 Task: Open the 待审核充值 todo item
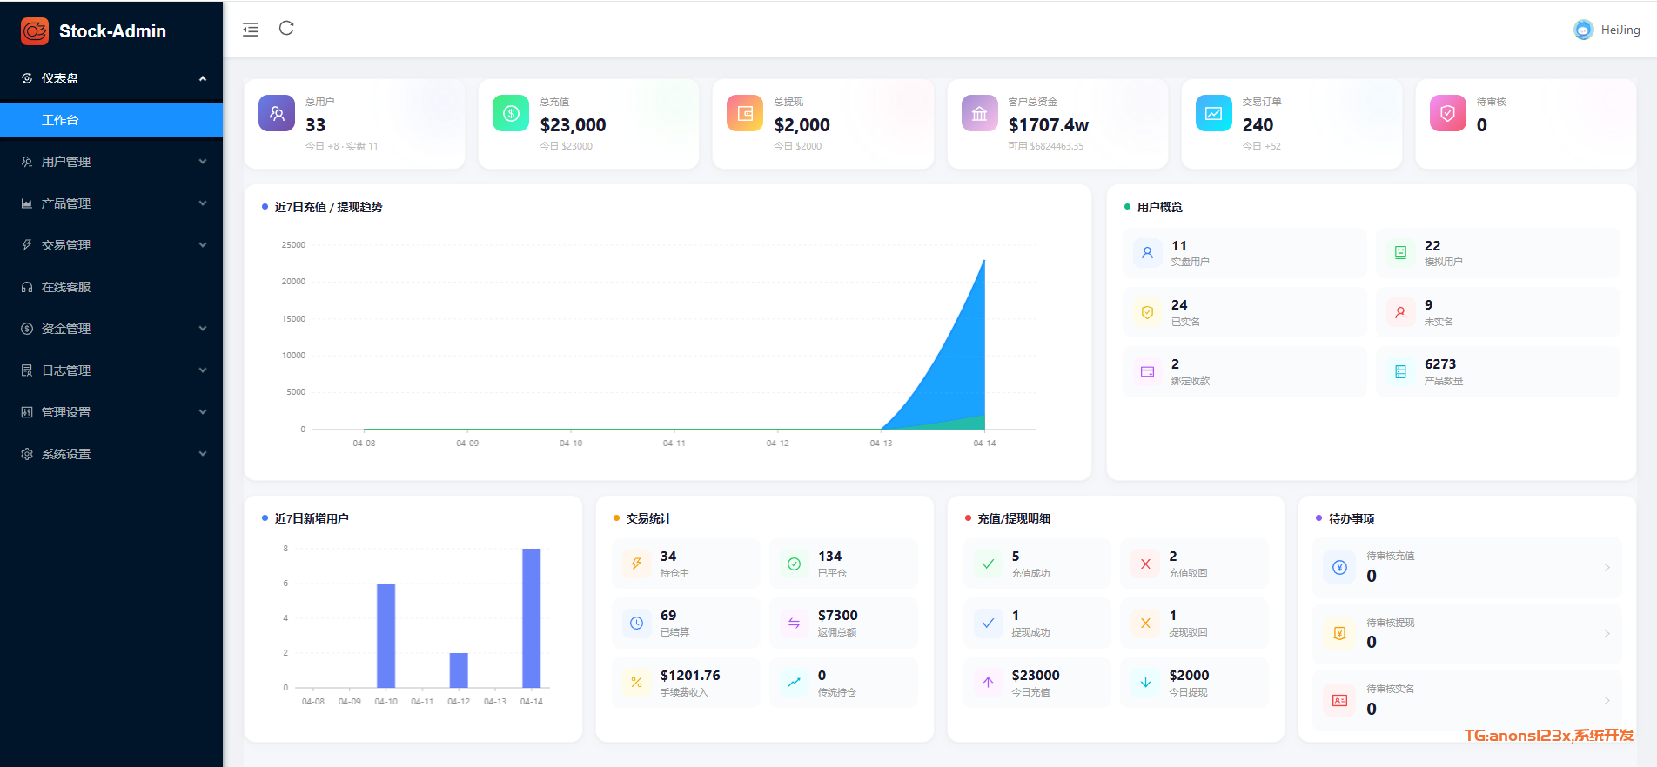(x=1466, y=567)
